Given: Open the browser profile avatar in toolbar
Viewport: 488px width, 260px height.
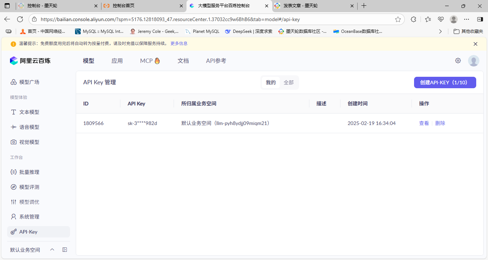Looking at the screenshot, I should (x=454, y=19).
